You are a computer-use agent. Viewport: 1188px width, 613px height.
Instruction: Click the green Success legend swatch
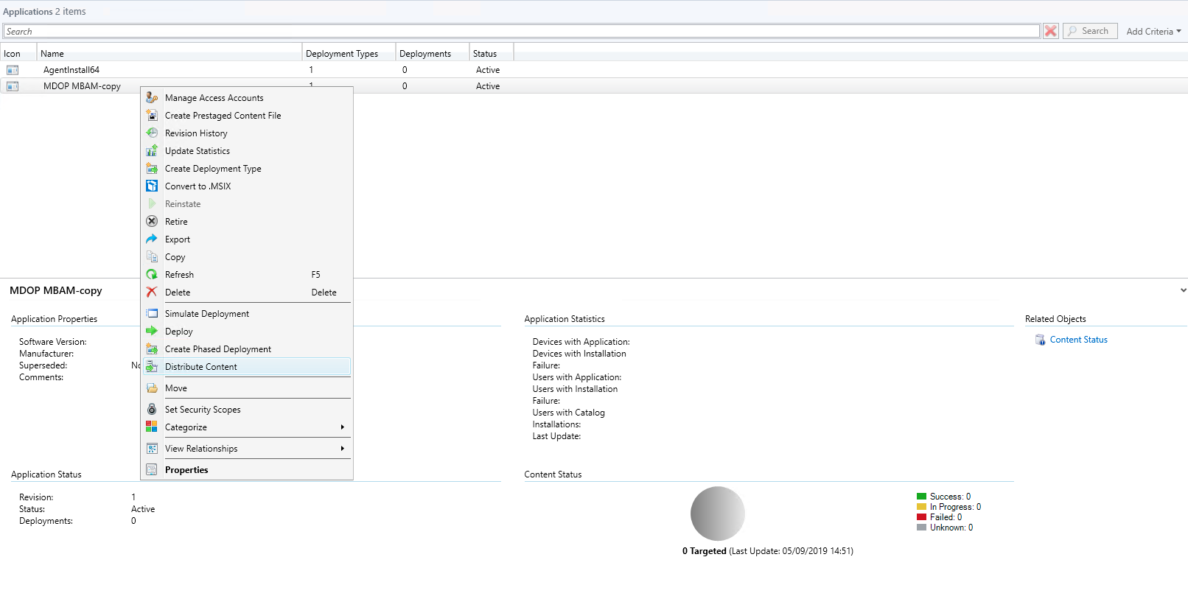click(921, 497)
